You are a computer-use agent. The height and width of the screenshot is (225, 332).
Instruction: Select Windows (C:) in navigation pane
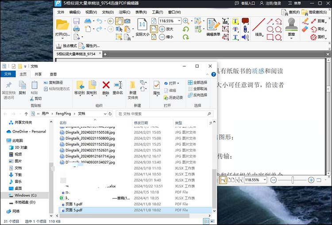pyautogui.click(x=25, y=195)
